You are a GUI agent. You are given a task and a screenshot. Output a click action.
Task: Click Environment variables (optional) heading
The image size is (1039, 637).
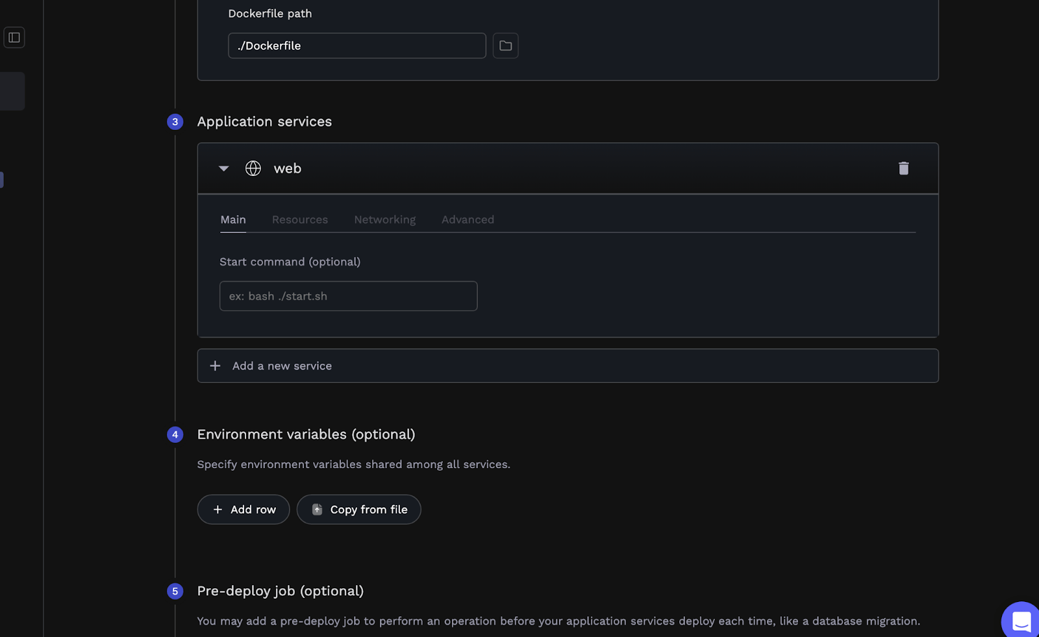click(x=306, y=434)
